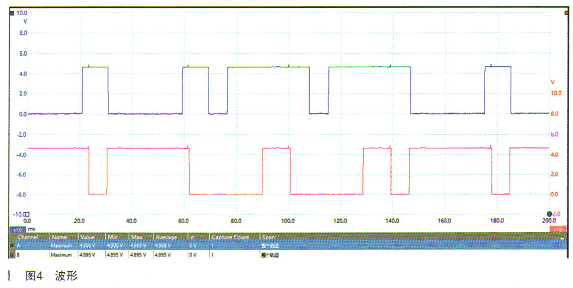This screenshot has height=288, width=573.
Task: Click the Name column header
Action: (59, 237)
